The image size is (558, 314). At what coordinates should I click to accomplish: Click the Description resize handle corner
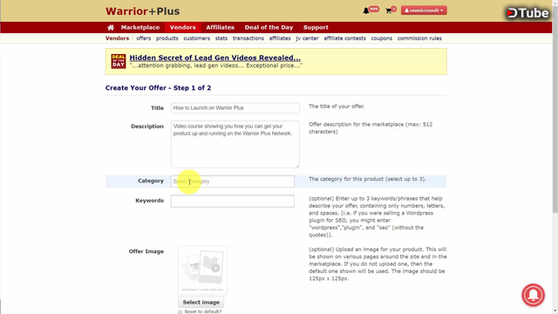tap(297, 166)
